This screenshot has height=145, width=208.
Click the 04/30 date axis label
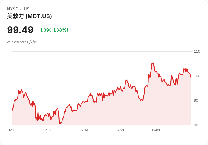point(48,130)
